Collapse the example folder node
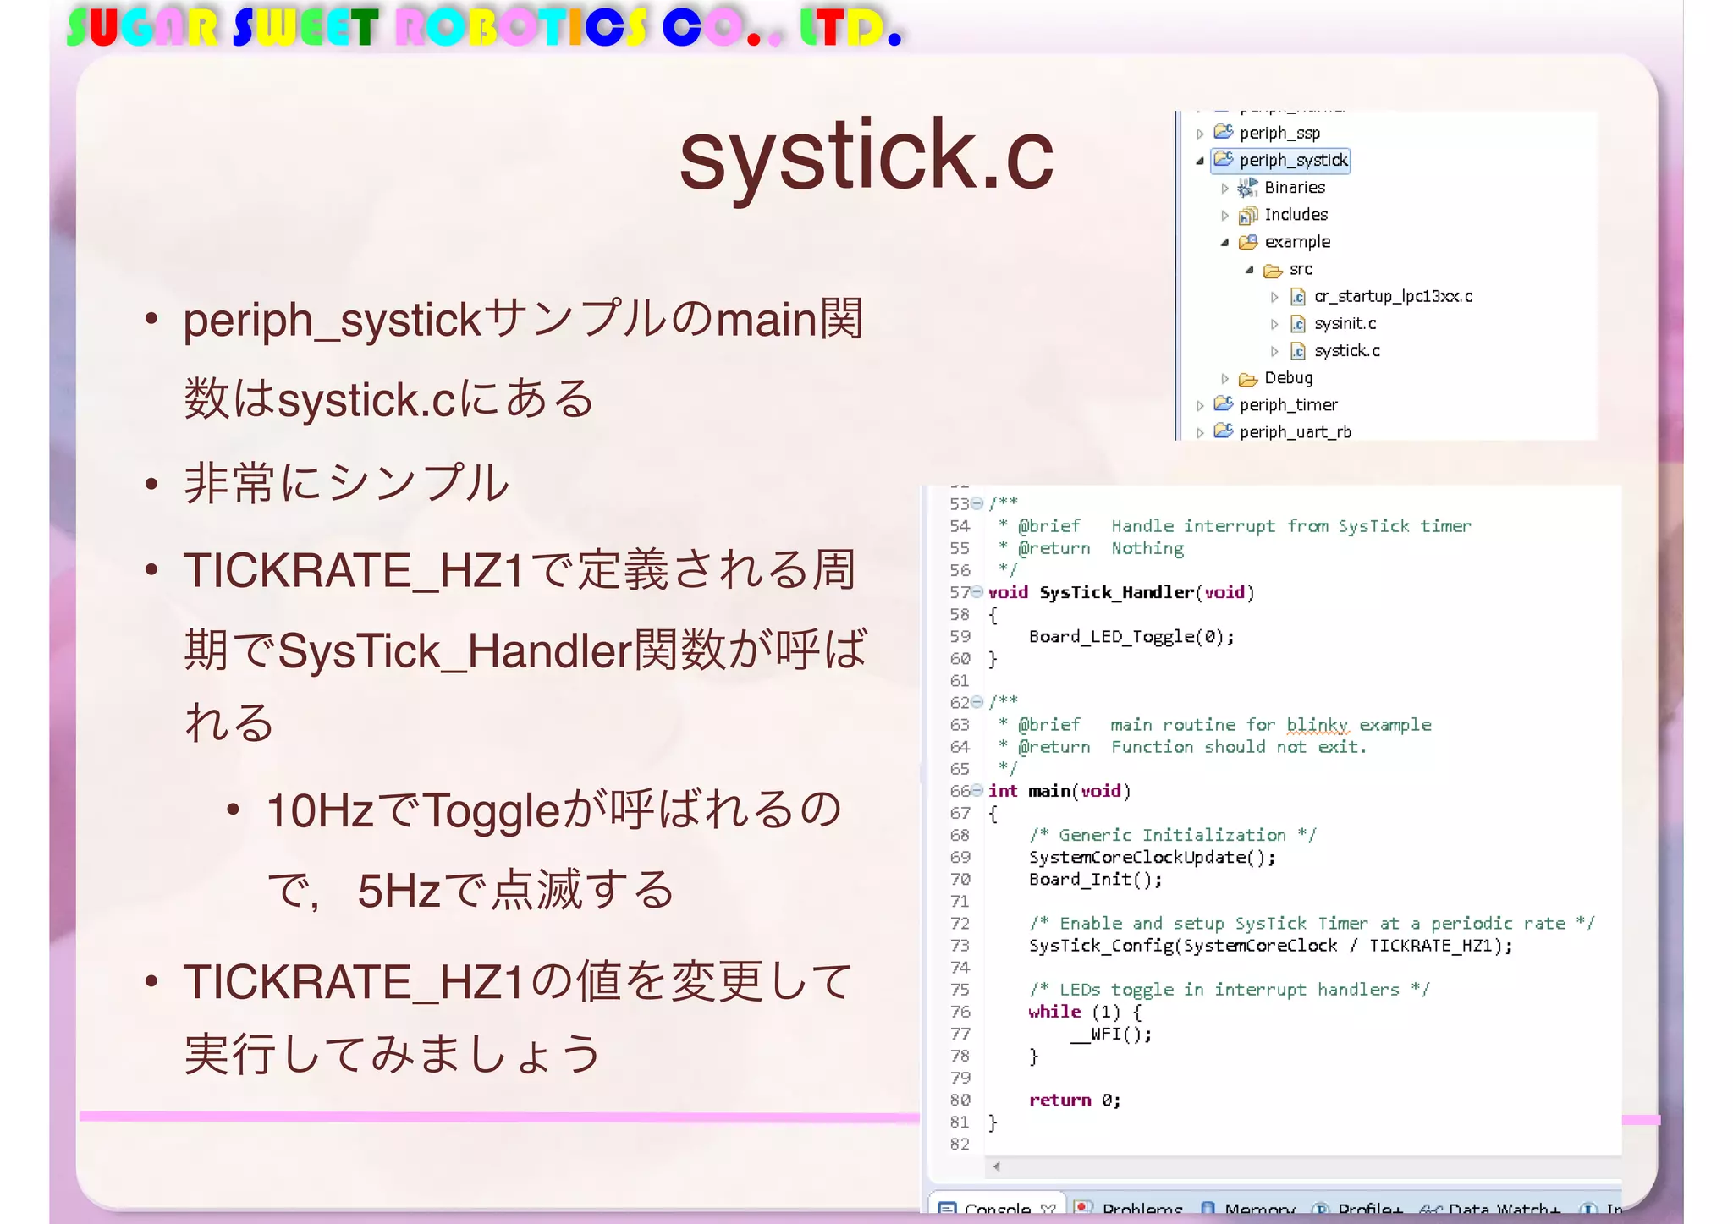 click(x=1224, y=242)
